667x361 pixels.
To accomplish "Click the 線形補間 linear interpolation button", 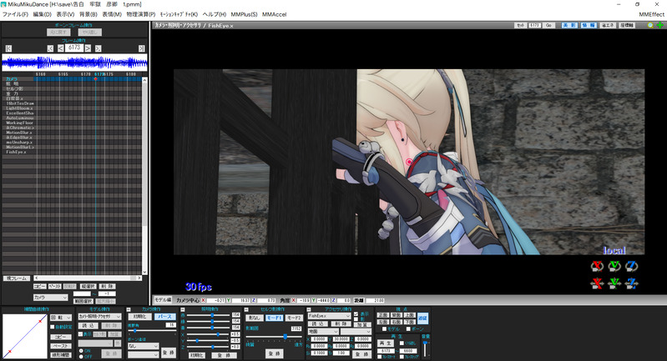I will (61, 355).
